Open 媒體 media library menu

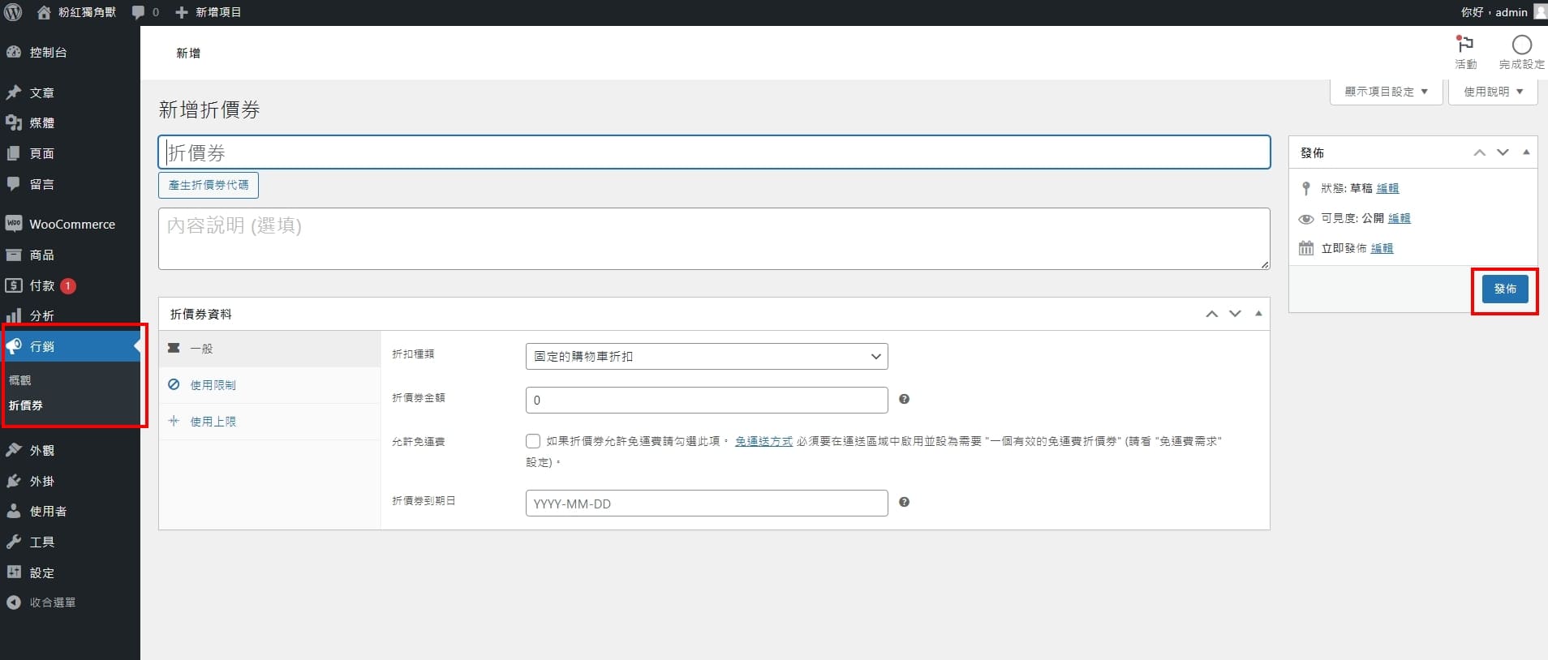point(70,122)
